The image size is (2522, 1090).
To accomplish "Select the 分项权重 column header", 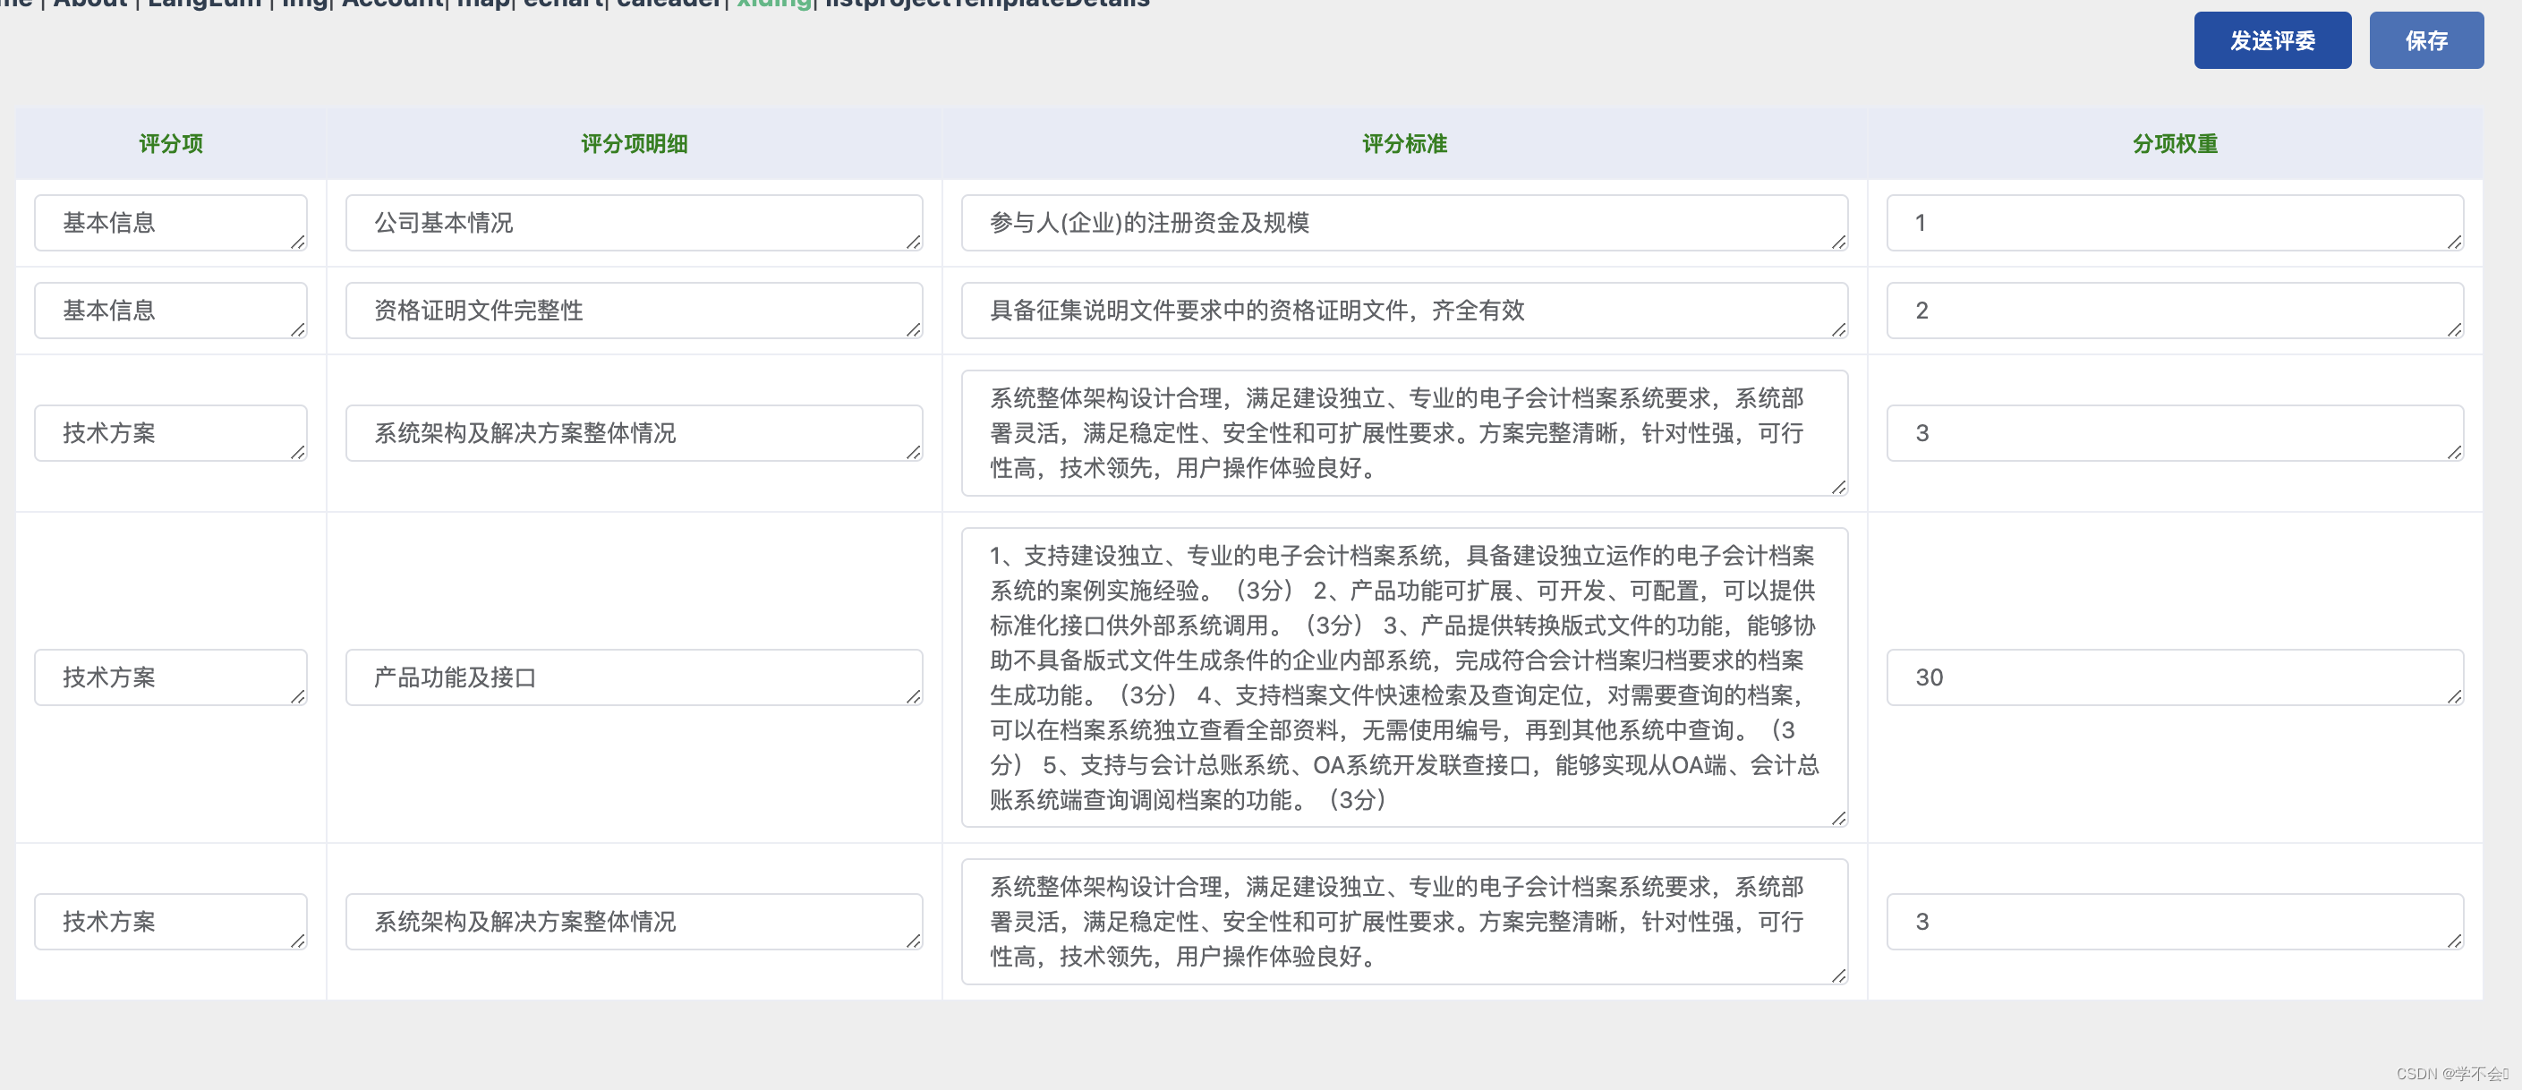I will click(x=2175, y=144).
